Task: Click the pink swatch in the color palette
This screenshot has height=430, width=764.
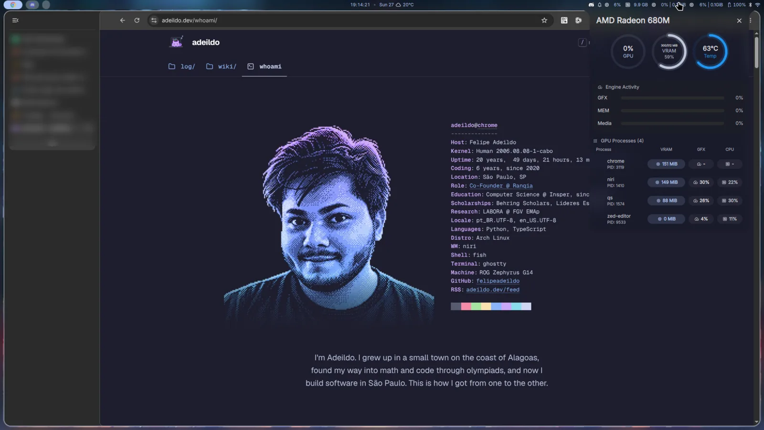Action: (466, 306)
